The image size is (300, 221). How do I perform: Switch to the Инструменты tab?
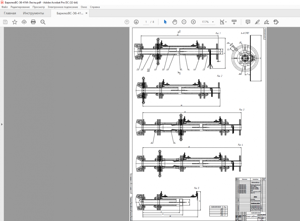(33, 13)
